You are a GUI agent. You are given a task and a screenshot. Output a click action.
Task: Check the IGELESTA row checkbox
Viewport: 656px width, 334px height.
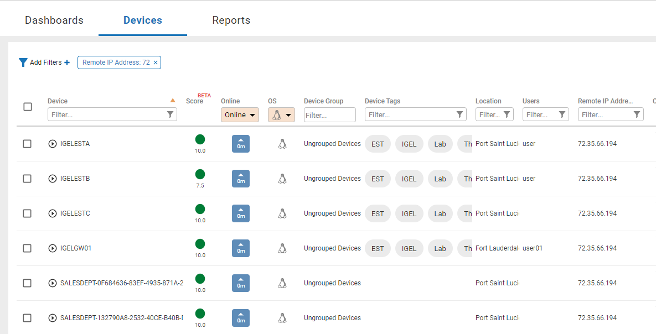[x=27, y=144]
